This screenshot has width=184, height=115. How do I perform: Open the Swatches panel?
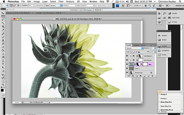click(x=174, y=18)
